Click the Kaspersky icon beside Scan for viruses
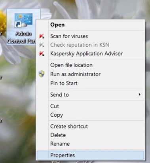The width and height of the screenshot is (150, 163). click(x=42, y=36)
